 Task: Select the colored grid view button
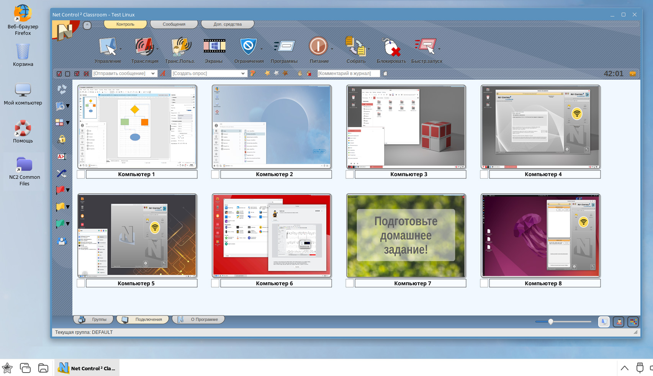click(633, 322)
